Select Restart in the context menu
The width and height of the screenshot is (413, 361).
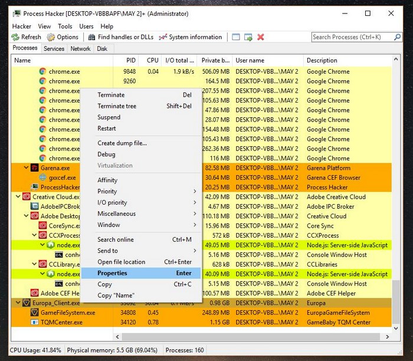point(141,128)
